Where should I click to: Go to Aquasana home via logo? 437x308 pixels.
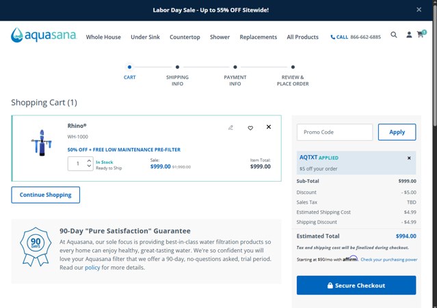pyautogui.click(x=44, y=35)
